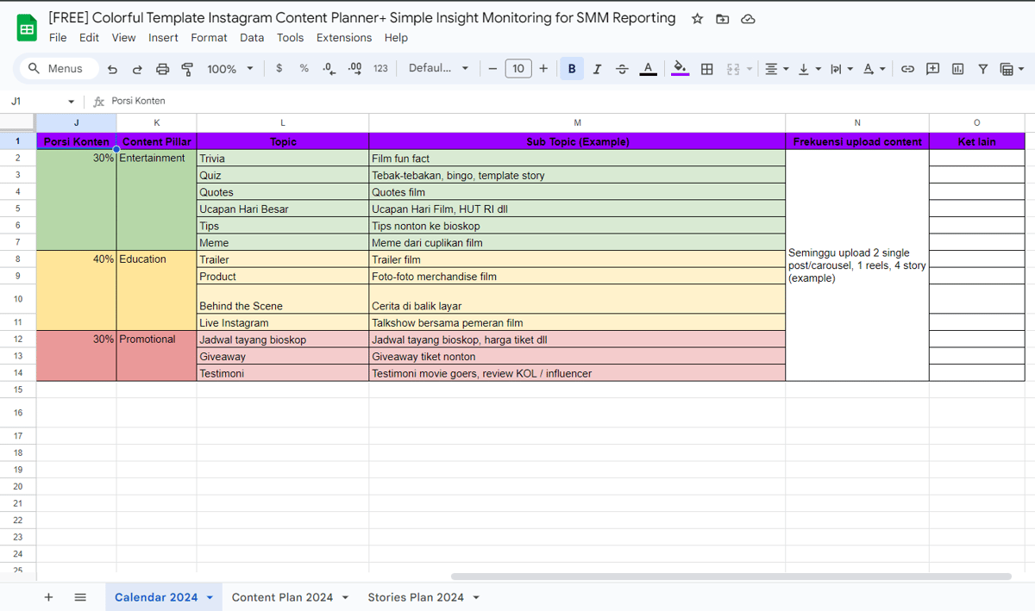Open the Insert chart tool
This screenshot has height=611, width=1035.
tap(958, 68)
